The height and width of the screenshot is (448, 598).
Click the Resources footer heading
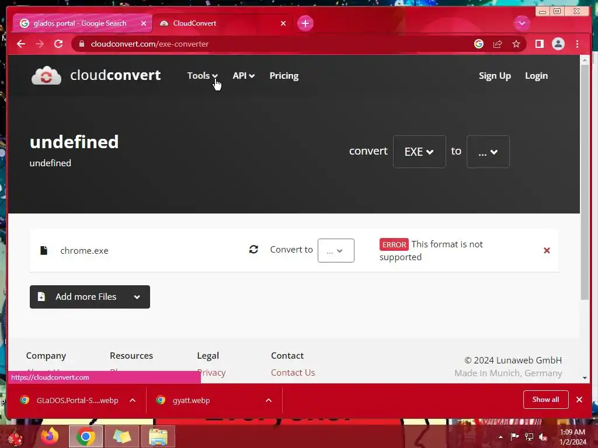[131, 355]
